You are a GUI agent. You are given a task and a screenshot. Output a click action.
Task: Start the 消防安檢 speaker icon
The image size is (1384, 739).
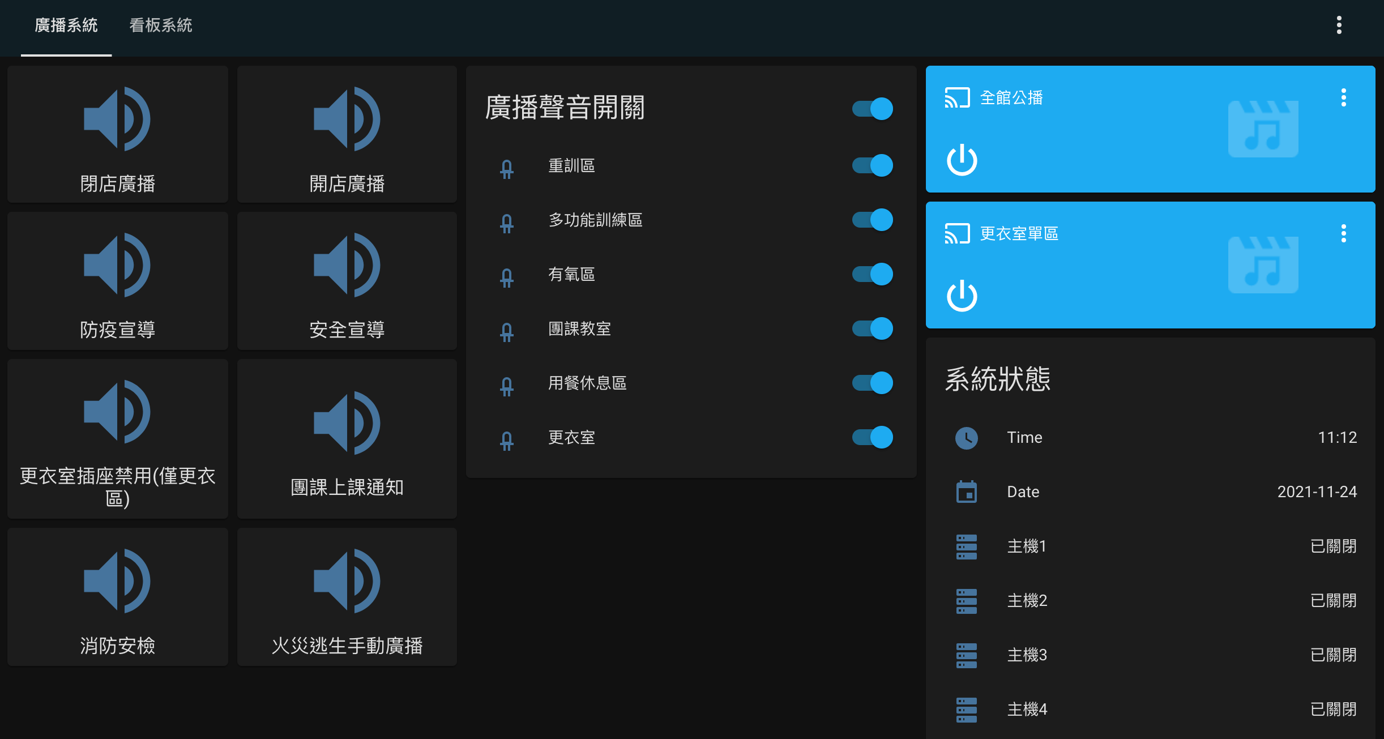[117, 581]
